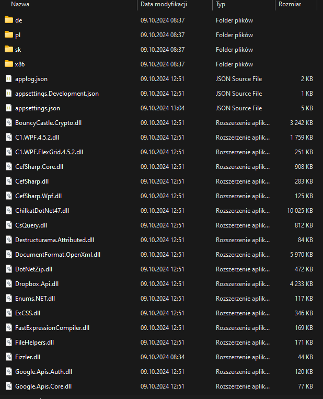Select file name CsQuery.dll
323x399 pixels.
31,225
